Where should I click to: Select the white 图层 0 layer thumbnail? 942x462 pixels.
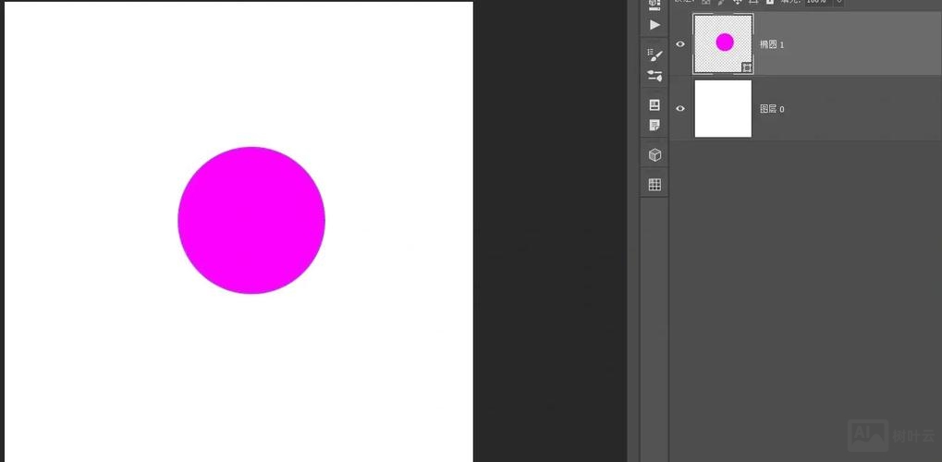tap(723, 109)
